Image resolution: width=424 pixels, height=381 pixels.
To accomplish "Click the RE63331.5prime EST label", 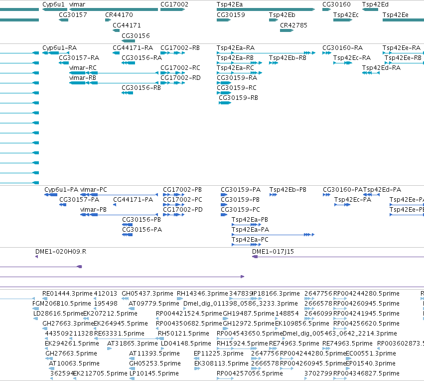I will click(119, 333).
